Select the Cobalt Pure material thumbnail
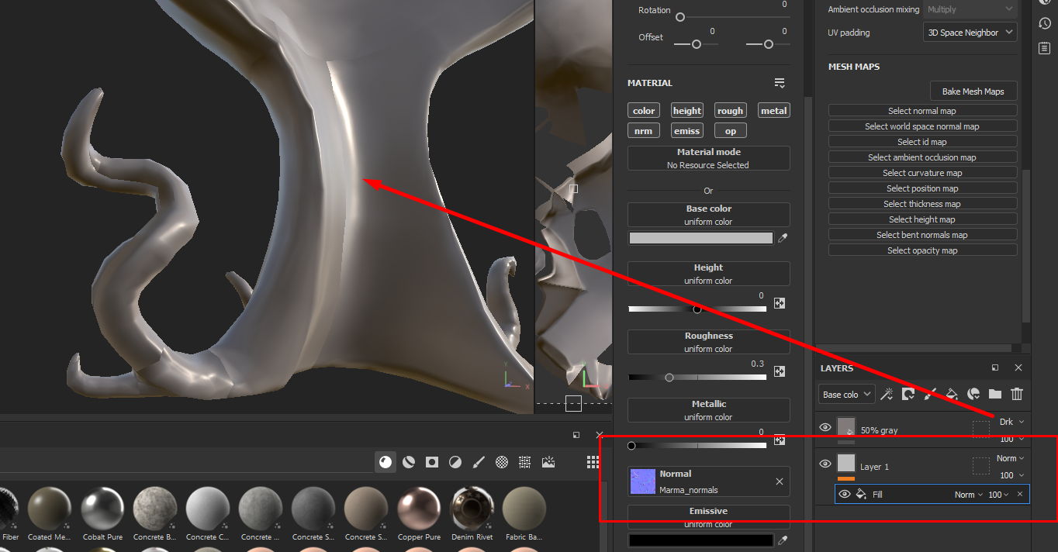 pyautogui.click(x=102, y=509)
